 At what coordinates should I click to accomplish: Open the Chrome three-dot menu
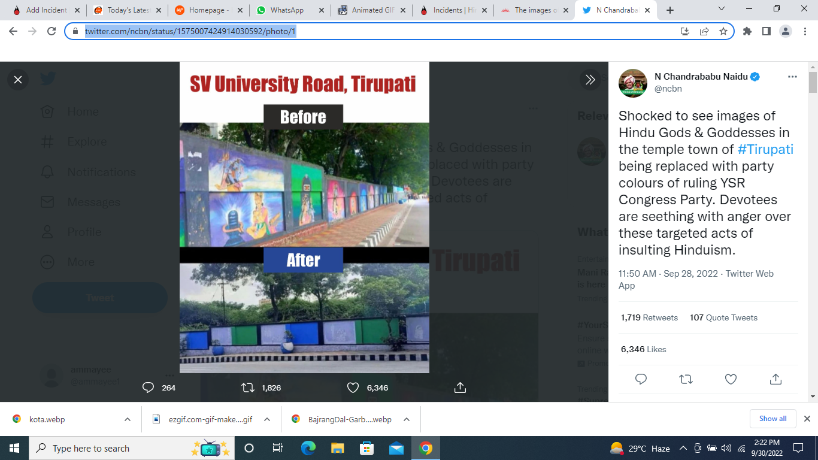805,31
